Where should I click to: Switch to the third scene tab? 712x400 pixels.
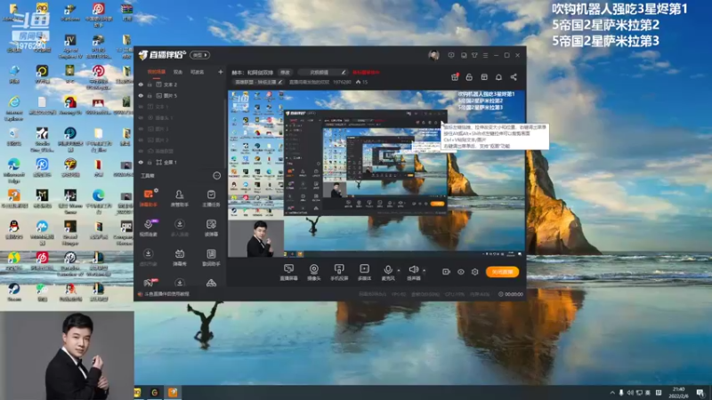pyautogui.click(x=197, y=72)
